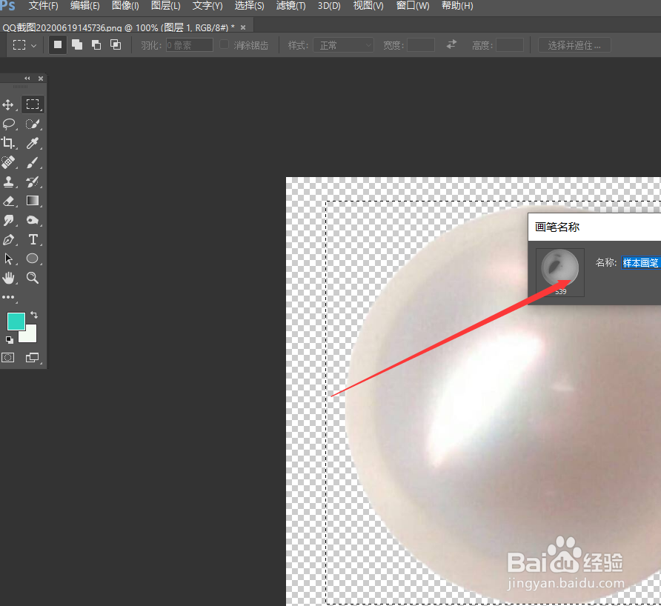Image resolution: width=661 pixels, height=606 pixels.
Task: Open the 图像(I) menu
Action: pyautogui.click(x=125, y=6)
